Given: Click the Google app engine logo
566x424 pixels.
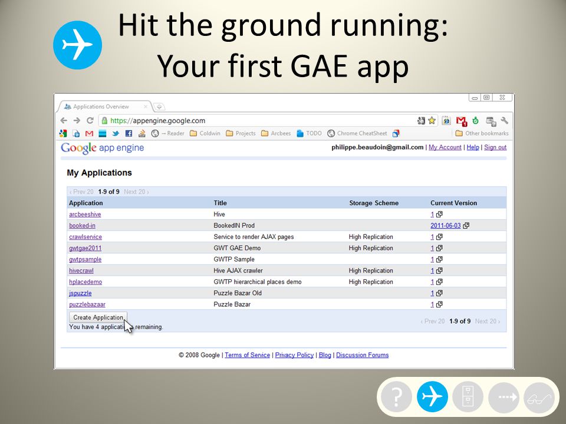Looking at the screenshot, I should (102, 148).
